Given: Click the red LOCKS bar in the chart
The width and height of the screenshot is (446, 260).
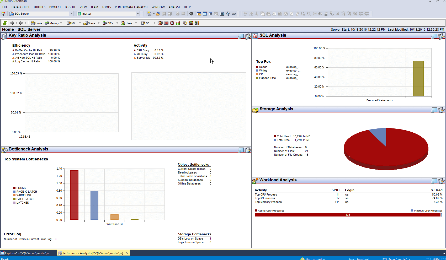Looking at the screenshot, I should point(74,195).
